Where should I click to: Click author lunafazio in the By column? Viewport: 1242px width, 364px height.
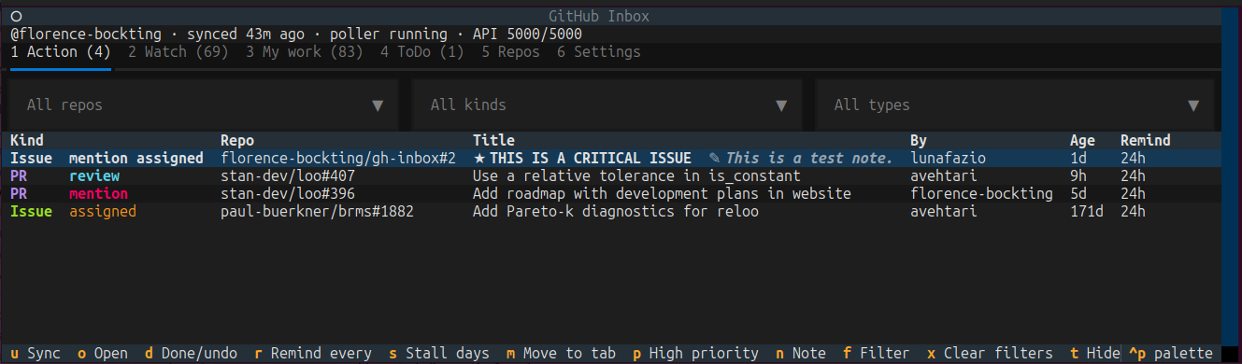[x=949, y=159]
